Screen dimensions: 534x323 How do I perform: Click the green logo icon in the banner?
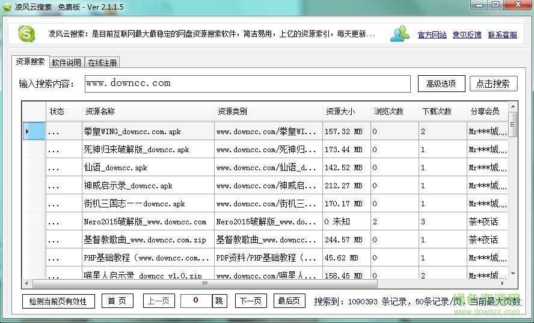tap(26, 34)
